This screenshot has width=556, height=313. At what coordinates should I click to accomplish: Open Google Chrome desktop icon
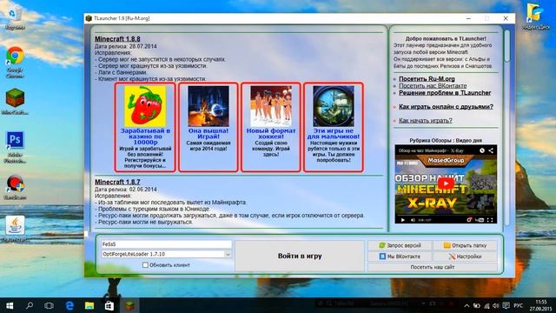15,62
